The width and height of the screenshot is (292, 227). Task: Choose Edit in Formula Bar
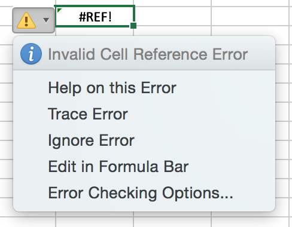pyautogui.click(x=118, y=167)
